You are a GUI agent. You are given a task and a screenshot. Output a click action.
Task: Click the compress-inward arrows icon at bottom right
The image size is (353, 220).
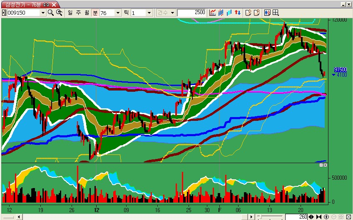coord(318,217)
